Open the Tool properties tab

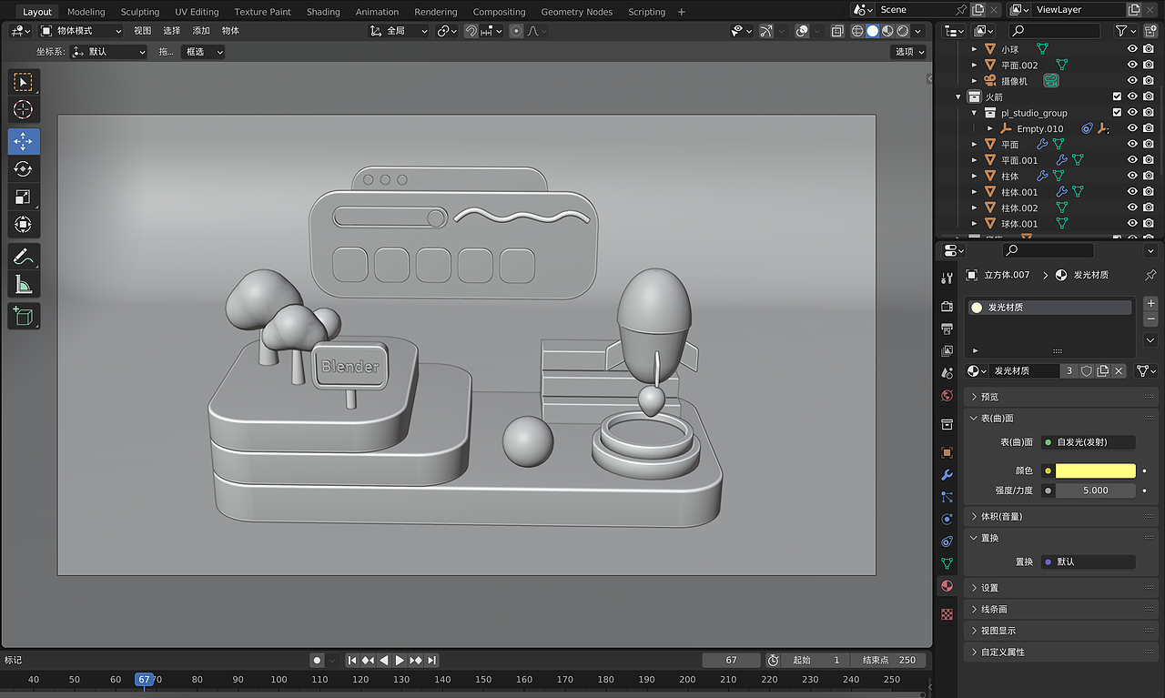[x=947, y=278]
